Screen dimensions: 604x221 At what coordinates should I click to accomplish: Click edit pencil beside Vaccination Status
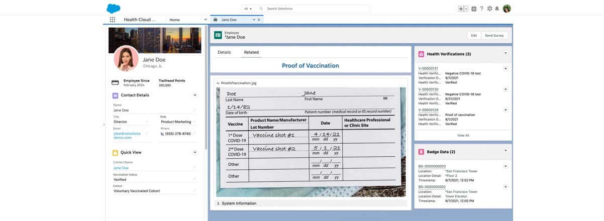(194, 179)
